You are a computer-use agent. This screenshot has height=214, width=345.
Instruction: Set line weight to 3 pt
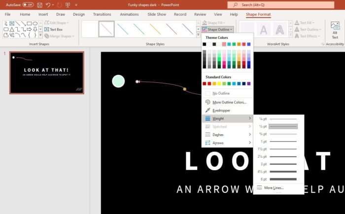[x=278, y=164]
